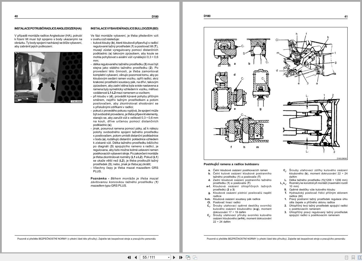Click heading 'INSTALACE VYBAVENÍ RADLICE BULLDOZER (BD)'

124,29
